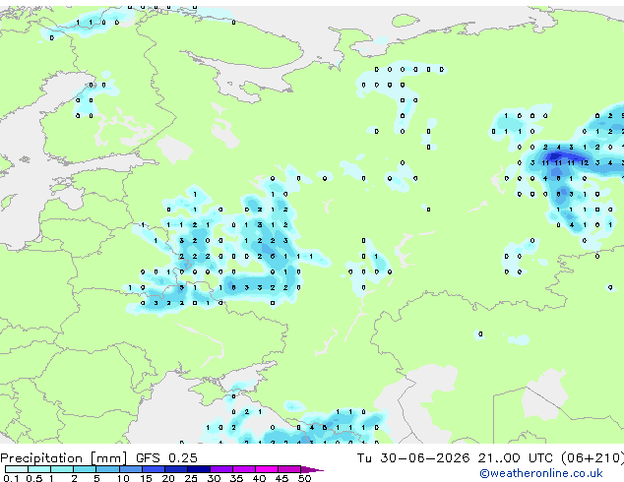
Task: Click the 0.5–1 mm legend swatch
Action: coord(39,469)
